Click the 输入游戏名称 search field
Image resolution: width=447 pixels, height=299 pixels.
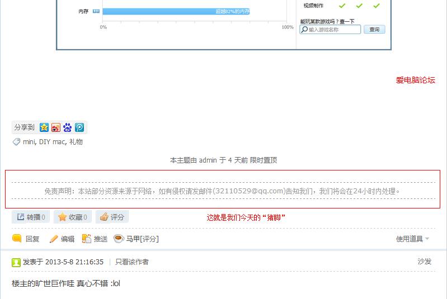tap(330, 29)
